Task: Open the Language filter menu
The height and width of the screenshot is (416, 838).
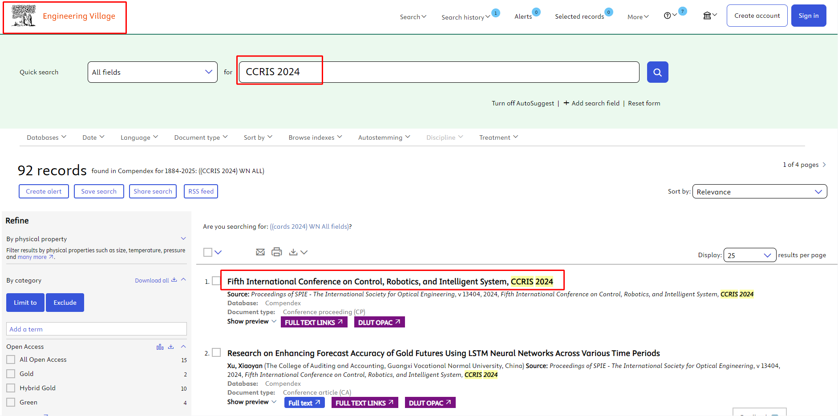Action: (x=139, y=137)
